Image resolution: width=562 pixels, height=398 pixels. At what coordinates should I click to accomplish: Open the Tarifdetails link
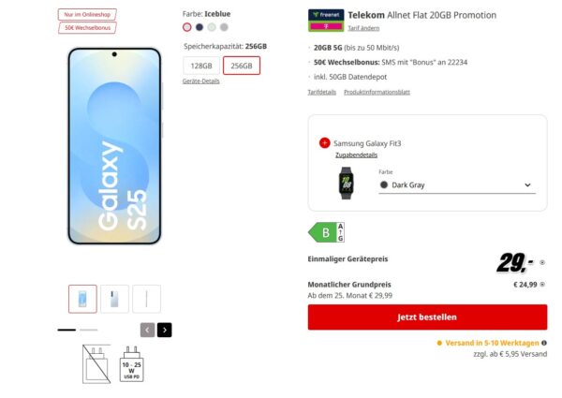pyautogui.click(x=321, y=92)
